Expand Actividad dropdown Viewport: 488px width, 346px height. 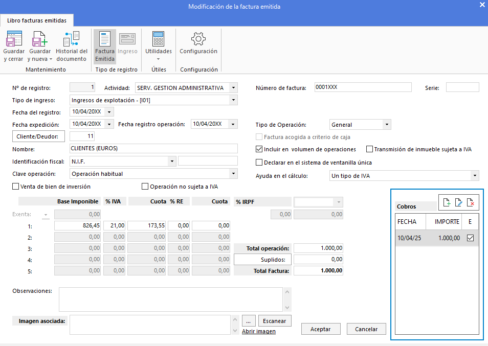point(233,88)
